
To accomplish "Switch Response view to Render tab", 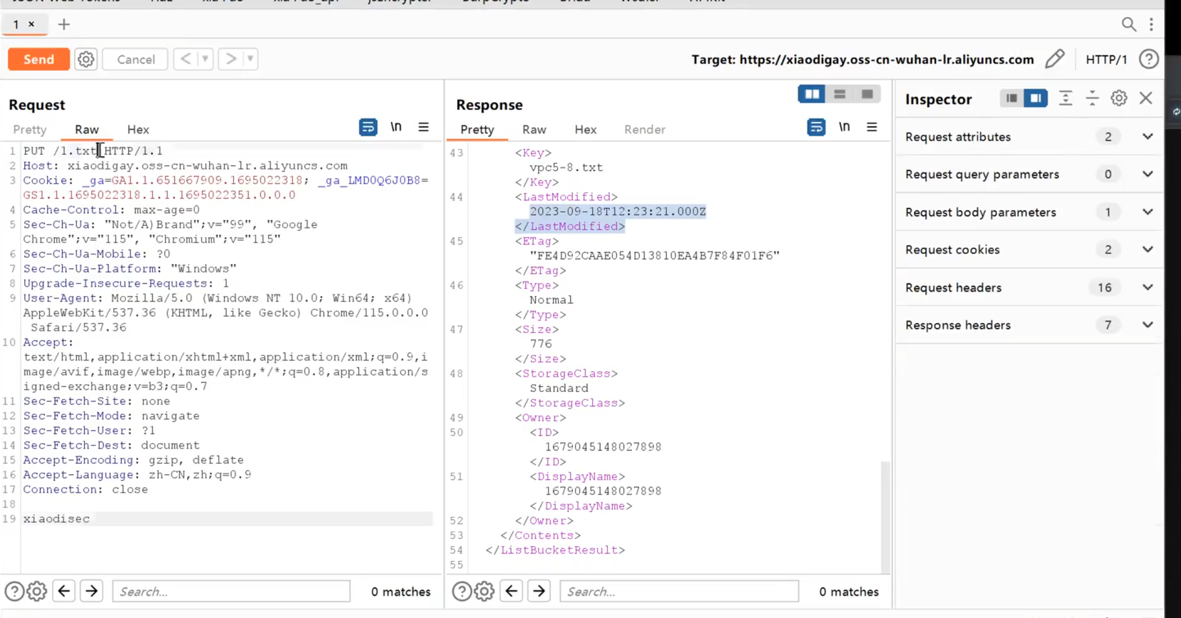I will (x=645, y=129).
